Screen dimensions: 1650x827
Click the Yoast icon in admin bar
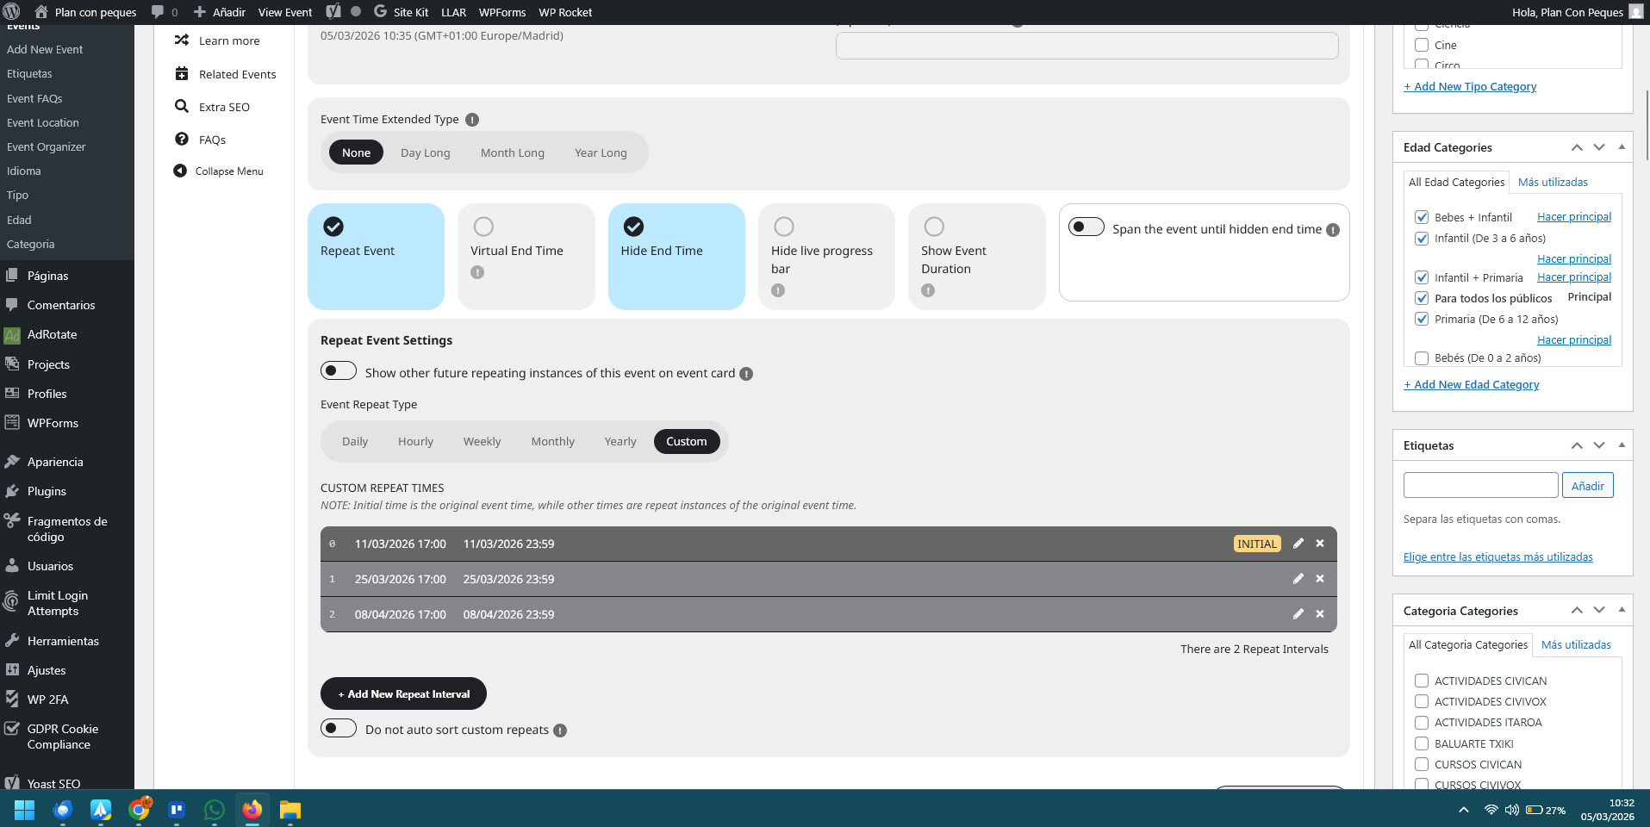click(x=333, y=12)
